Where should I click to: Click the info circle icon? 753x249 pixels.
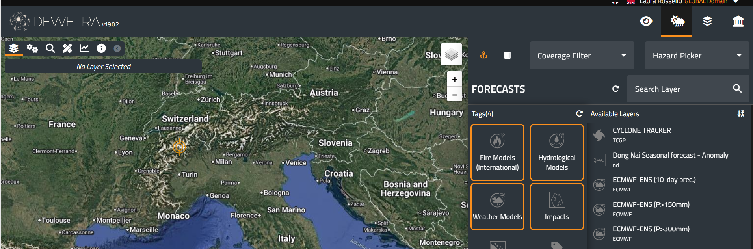[101, 48]
